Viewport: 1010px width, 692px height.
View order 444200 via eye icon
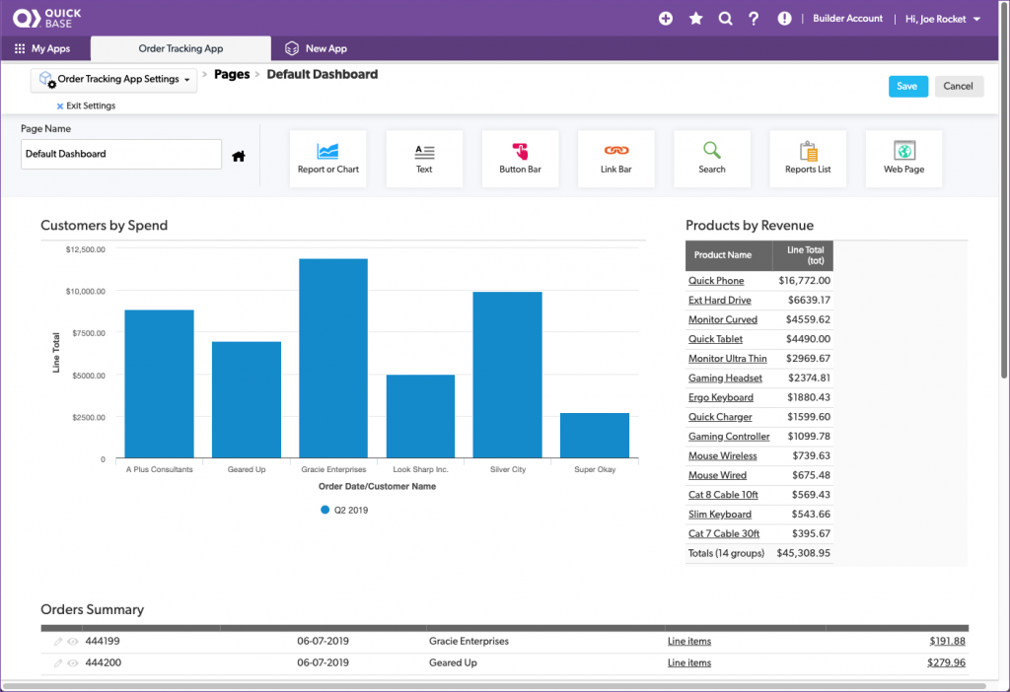click(73, 663)
